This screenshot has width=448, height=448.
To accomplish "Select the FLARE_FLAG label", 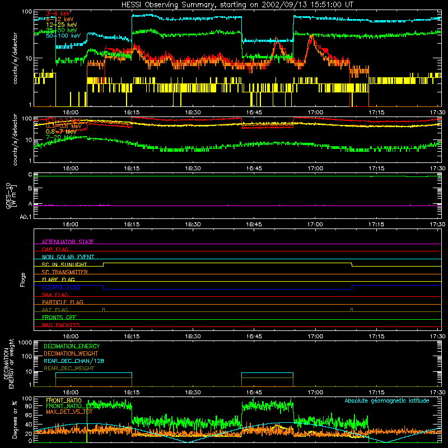I will (58, 279).
